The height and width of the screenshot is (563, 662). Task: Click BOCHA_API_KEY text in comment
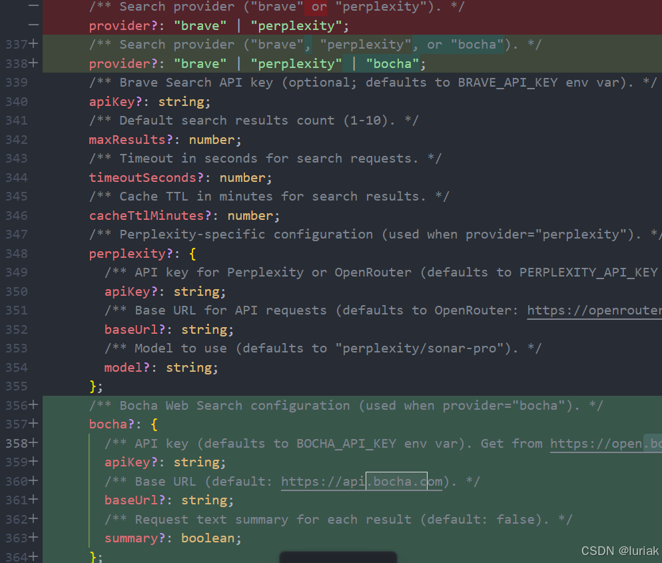[346, 444]
